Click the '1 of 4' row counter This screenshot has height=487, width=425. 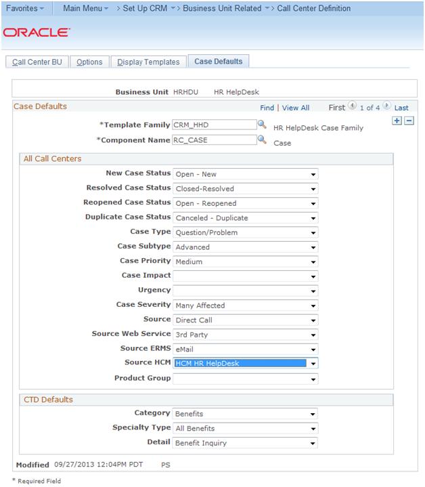pos(370,108)
